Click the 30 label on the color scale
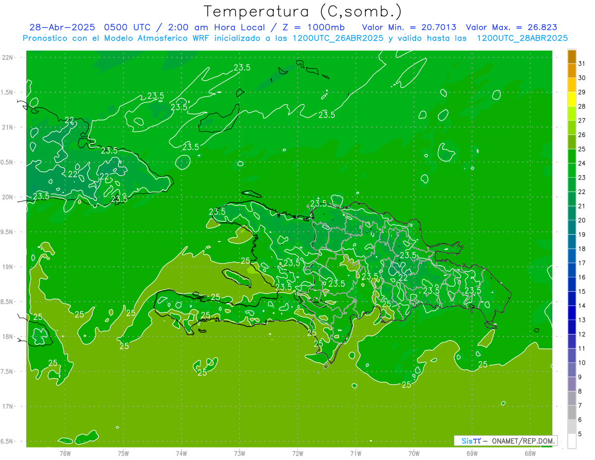Viewport: 595px width, 460px height. 582,78
